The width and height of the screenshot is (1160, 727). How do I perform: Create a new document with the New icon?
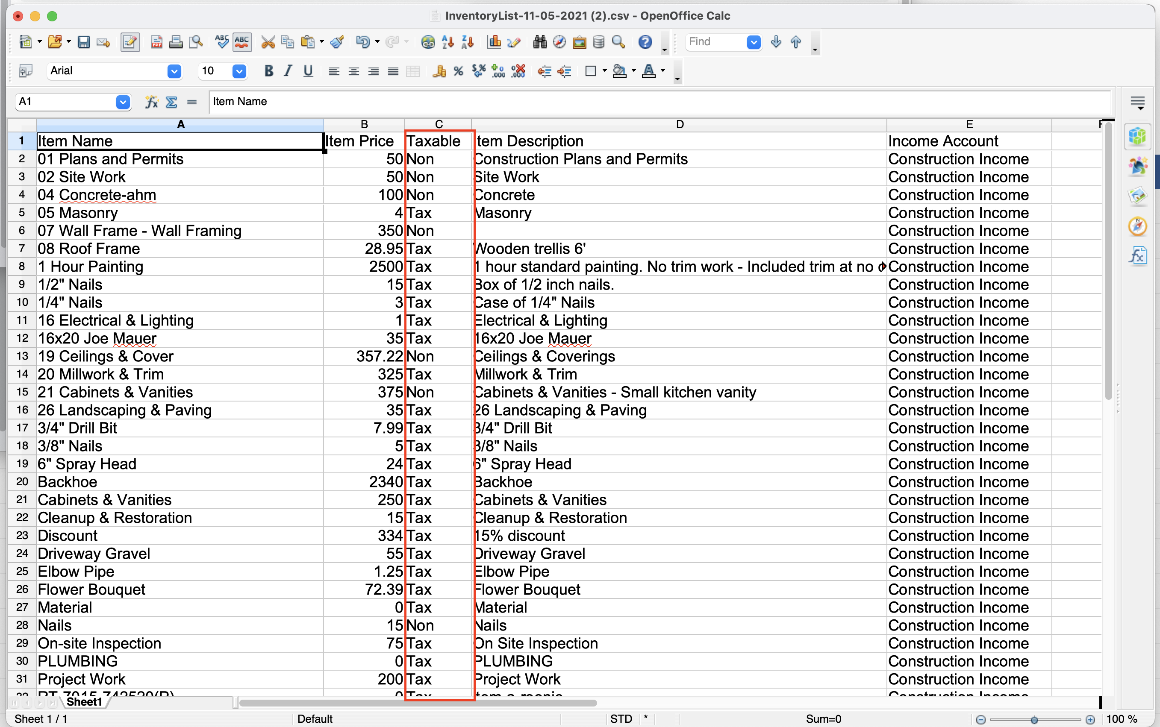26,42
